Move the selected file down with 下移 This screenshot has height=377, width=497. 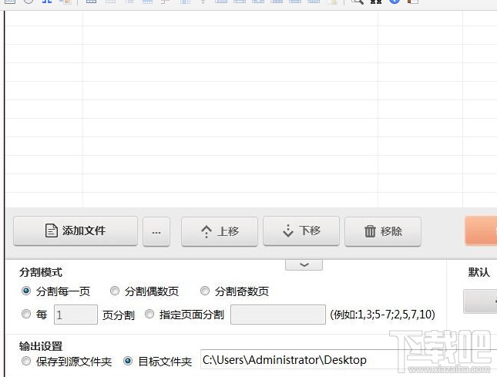click(x=301, y=231)
